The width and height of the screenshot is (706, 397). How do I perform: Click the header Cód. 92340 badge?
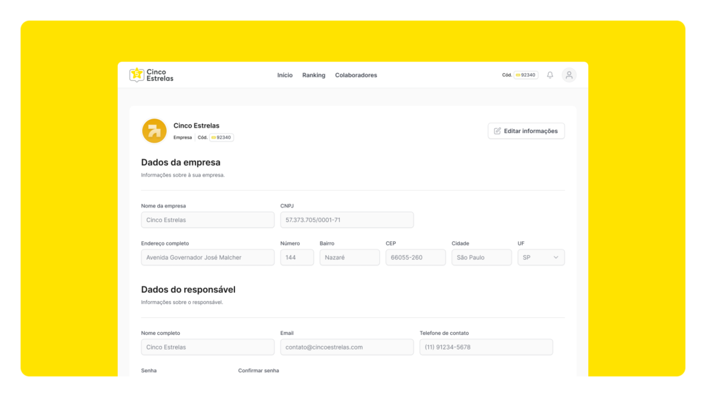[x=525, y=75]
